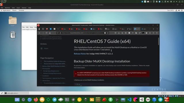Show tracking protection shield info
Viewport: 184px width, 103px height.
(57, 33)
